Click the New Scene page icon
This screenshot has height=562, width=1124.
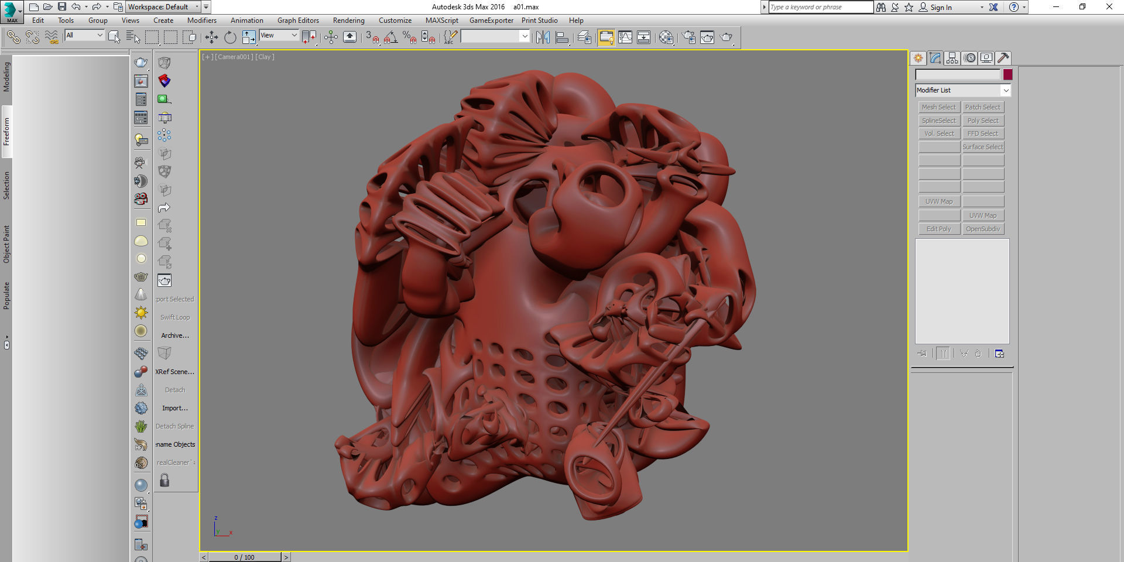point(33,7)
